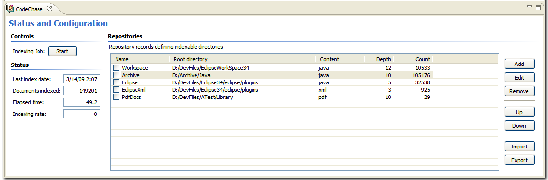The width and height of the screenshot is (548, 180).
Task: Start the indexing job
Action: click(x=62, y=51)
